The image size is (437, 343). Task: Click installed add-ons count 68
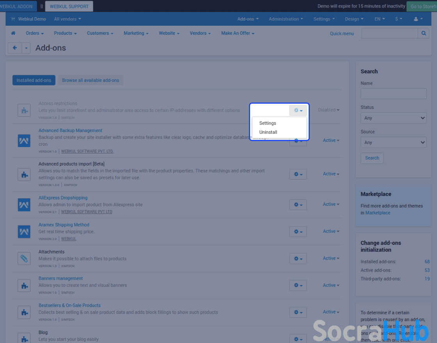[427, 262]
